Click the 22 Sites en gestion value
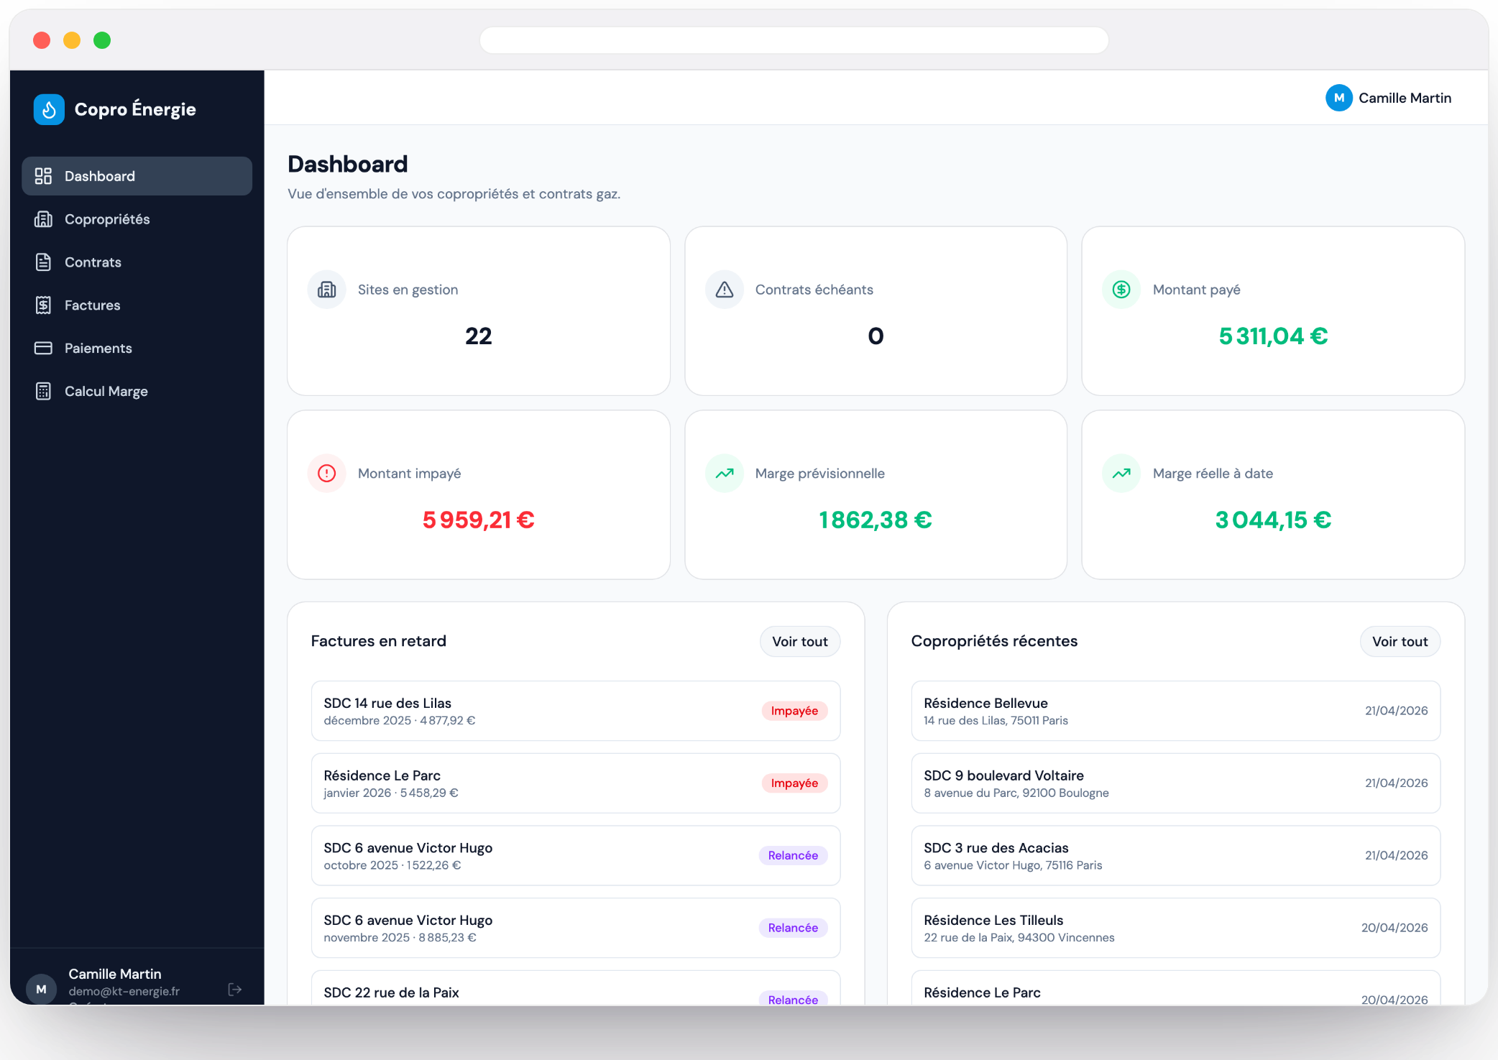The image size is (1498, 1060). (479, 336)
